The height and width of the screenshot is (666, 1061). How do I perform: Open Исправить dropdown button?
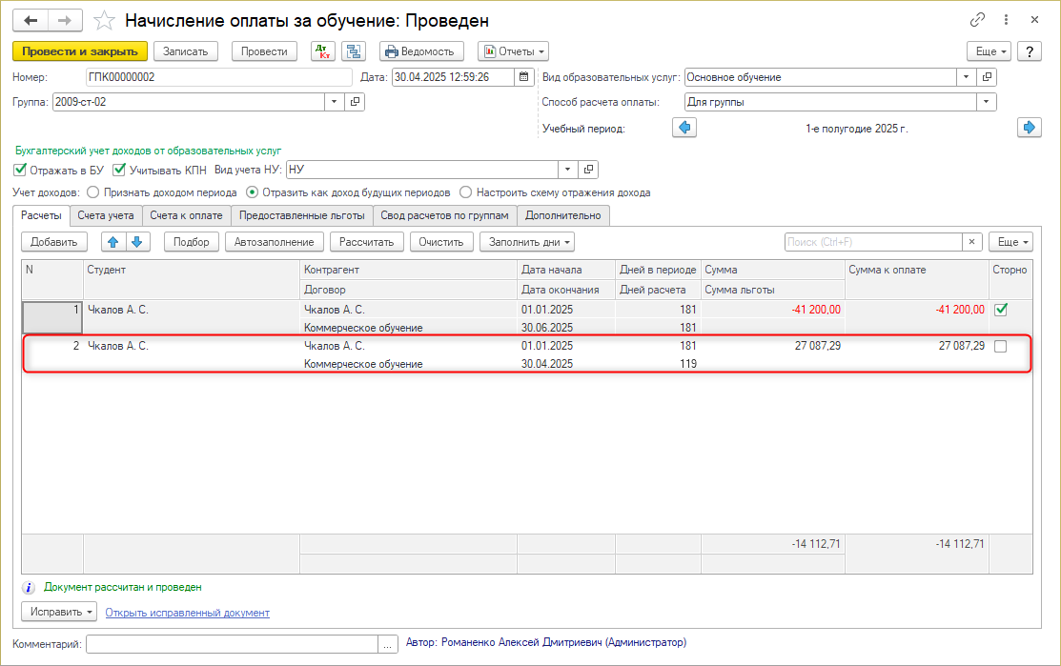(x=60, y=612)
